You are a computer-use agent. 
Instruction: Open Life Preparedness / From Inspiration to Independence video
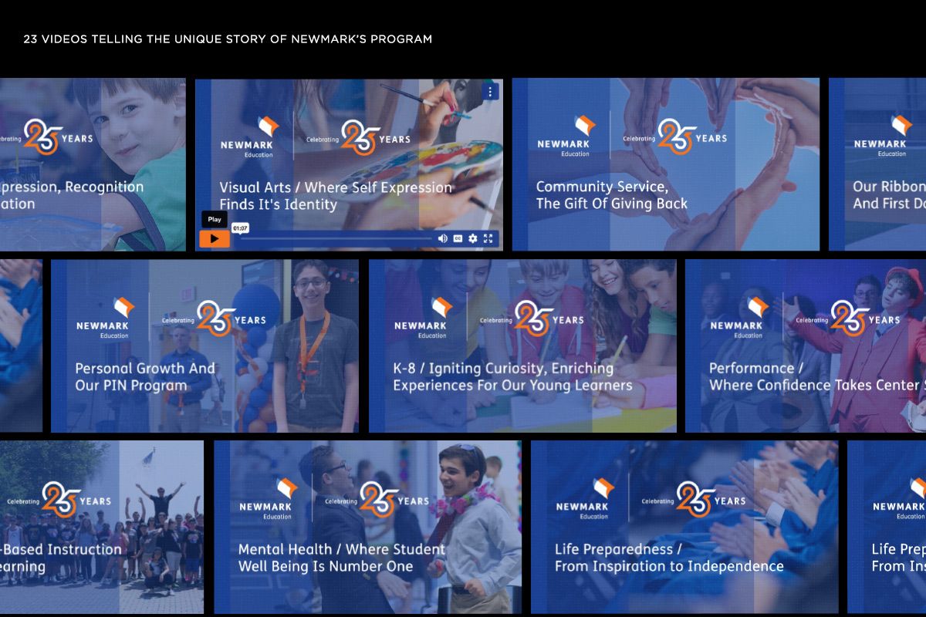click(684, 527)
